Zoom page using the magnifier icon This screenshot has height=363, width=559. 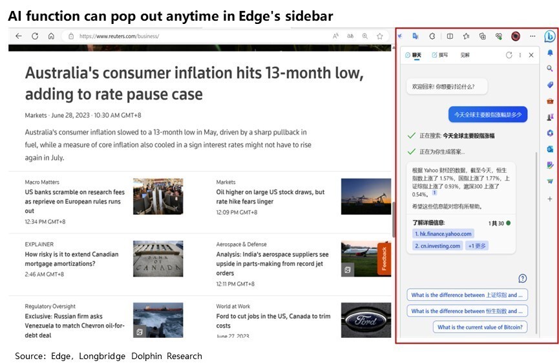(x=365, y=36)
